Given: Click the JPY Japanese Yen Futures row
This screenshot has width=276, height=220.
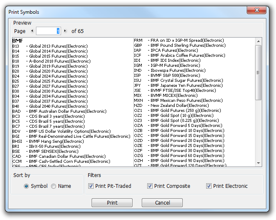Looking at the screenshot, I should click(178, 86).
